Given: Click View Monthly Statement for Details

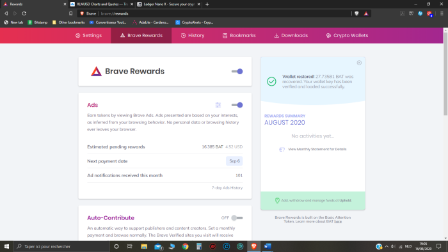Looking at the screenshot, I should (313, 149).
